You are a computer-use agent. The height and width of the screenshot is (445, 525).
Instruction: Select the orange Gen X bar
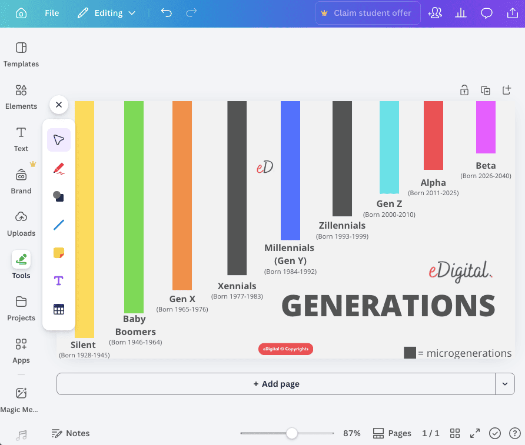(x=182, y=195)
